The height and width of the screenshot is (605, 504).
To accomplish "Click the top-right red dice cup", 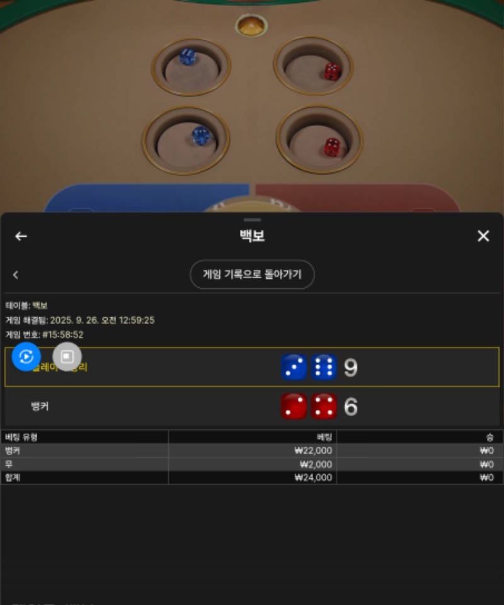I will [x=313, y=65].
